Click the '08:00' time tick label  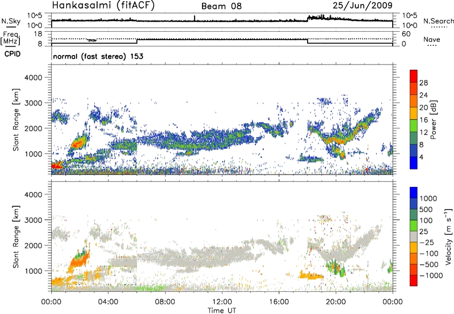coord(165,302)
